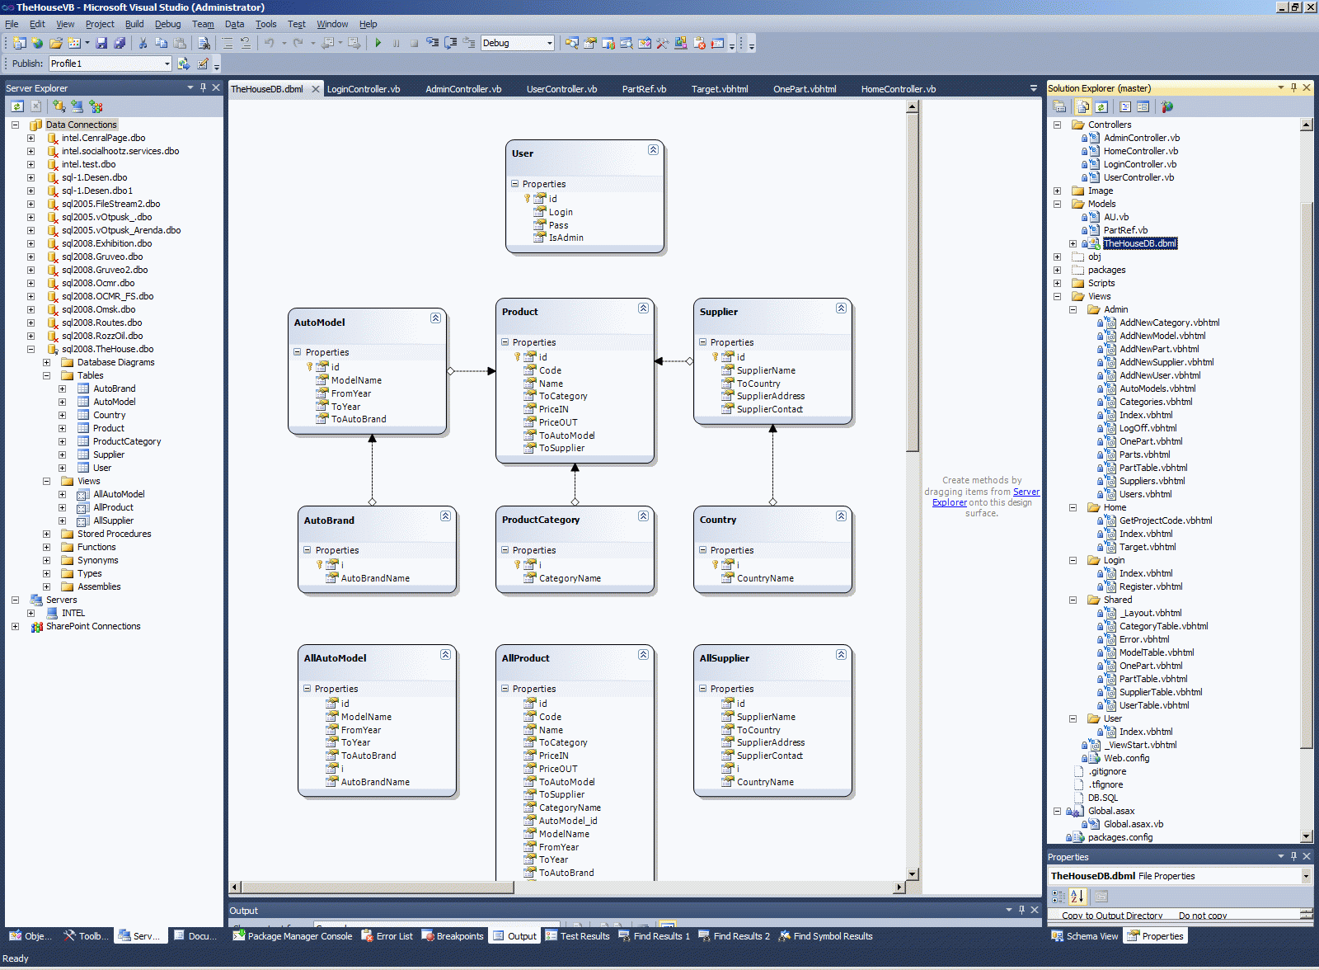This screenshot has width=1319, height=970.
Task: Click the Publish Web icon beside Profile1
Action: click(184, 64)
